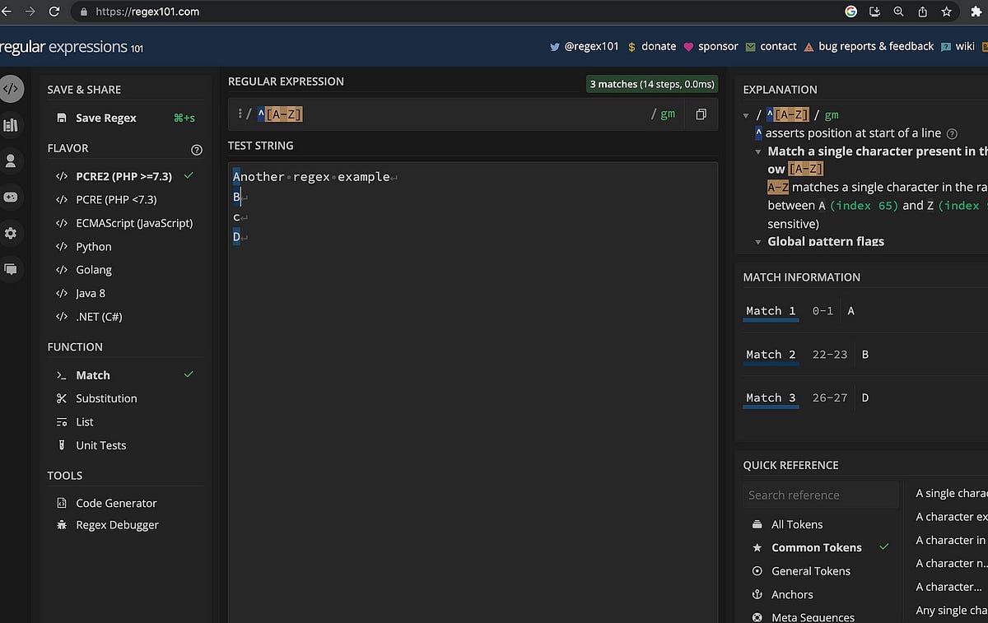Collapse the regex explanation tree root
This screenshot has width=988, height=623.
[x=746, y=116]
